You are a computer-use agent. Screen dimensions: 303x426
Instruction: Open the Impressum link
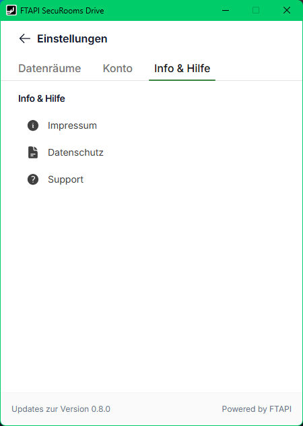tap(72, 125)
